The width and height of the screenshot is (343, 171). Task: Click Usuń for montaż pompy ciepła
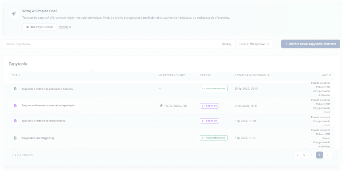pyautogui.click(x=327, y=112)
